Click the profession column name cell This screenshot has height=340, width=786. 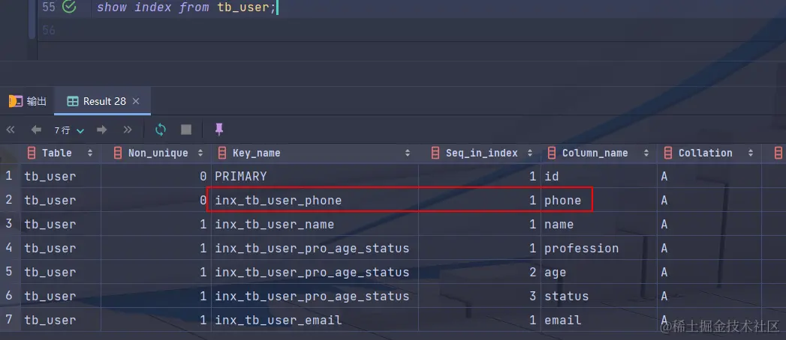coord(599,249)
